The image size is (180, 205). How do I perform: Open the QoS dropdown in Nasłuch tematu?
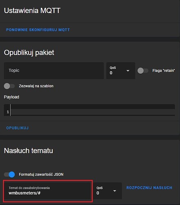pos(108,191)
